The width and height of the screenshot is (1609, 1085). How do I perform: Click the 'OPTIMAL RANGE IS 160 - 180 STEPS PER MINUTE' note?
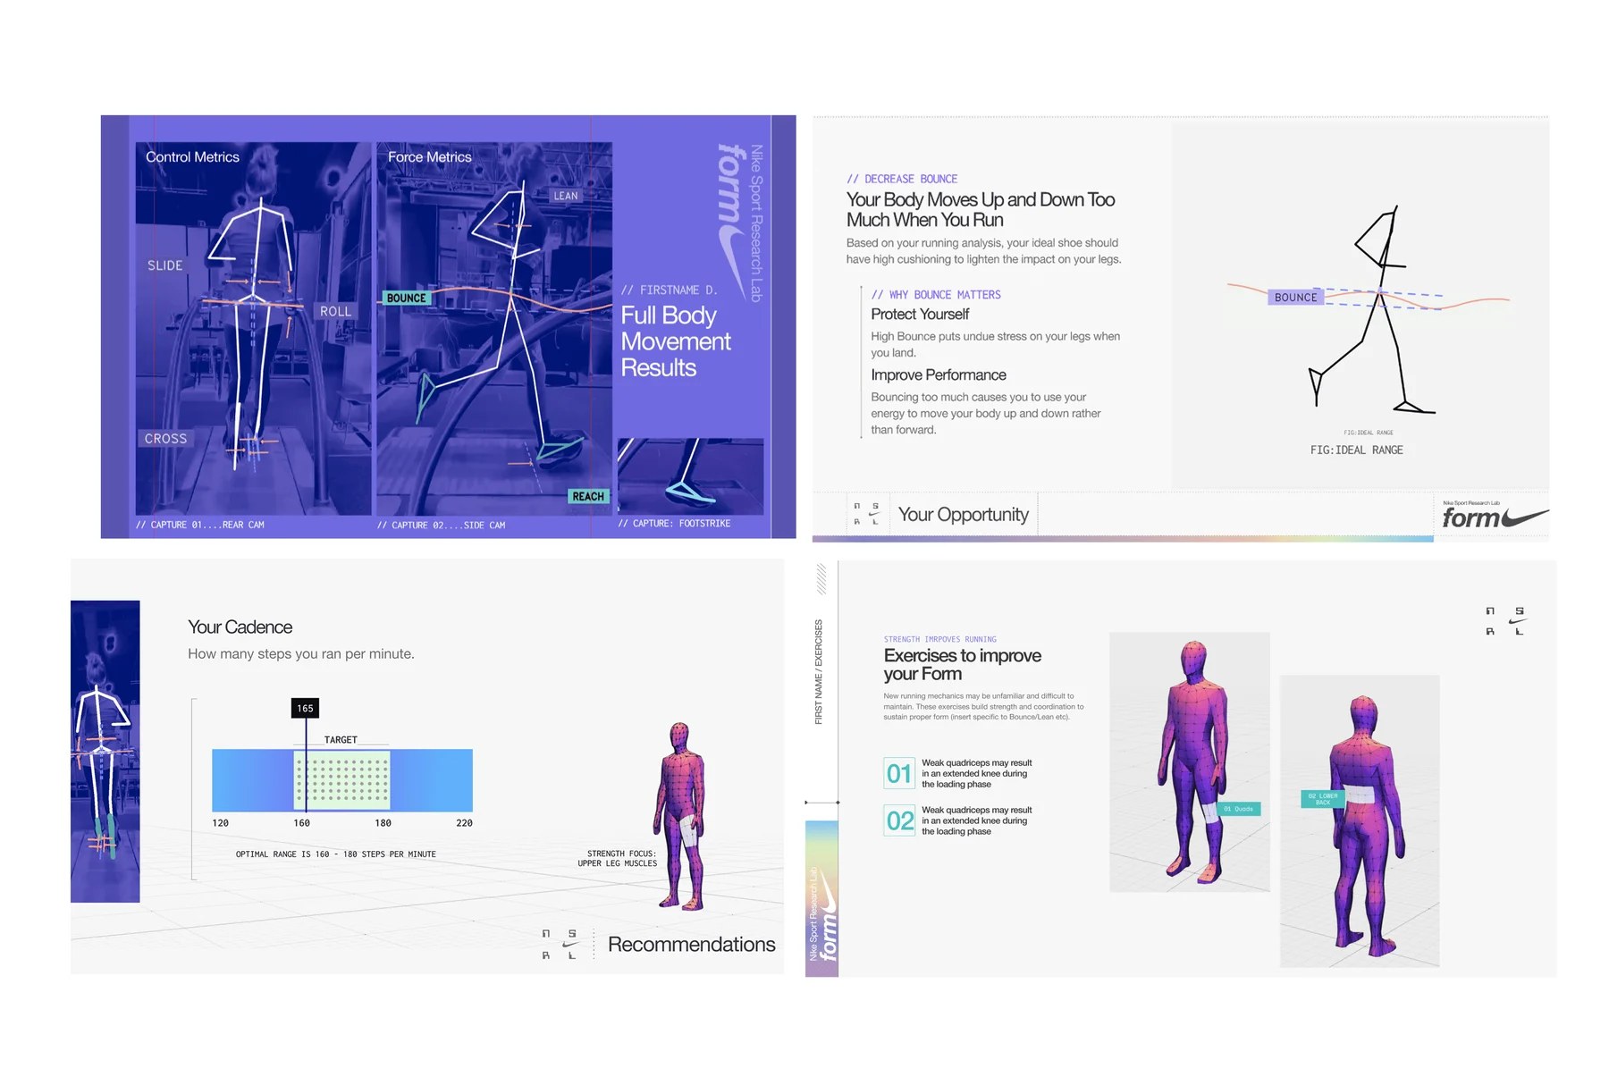tap(336, 854)
